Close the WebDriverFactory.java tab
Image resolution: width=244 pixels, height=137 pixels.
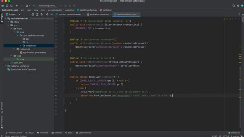tap(138, 14)
